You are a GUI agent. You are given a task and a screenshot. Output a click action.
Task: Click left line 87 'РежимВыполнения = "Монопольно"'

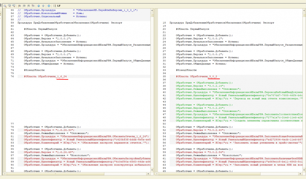[57, 155]
